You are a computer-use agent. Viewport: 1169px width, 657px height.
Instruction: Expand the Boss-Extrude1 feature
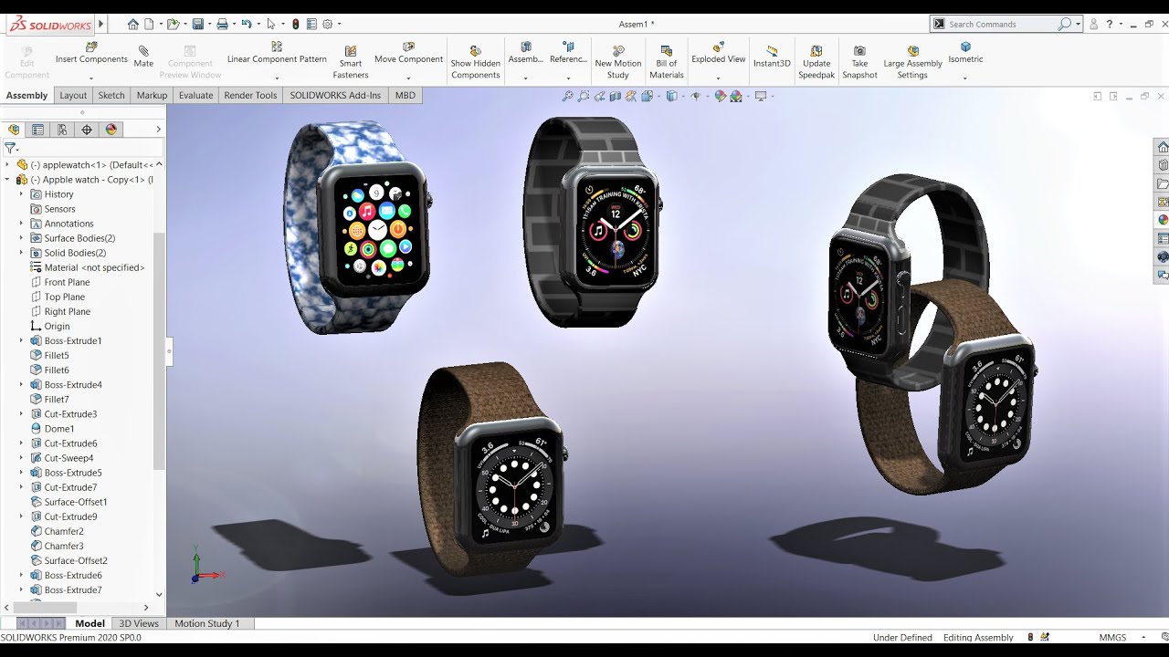click(21, 340)
